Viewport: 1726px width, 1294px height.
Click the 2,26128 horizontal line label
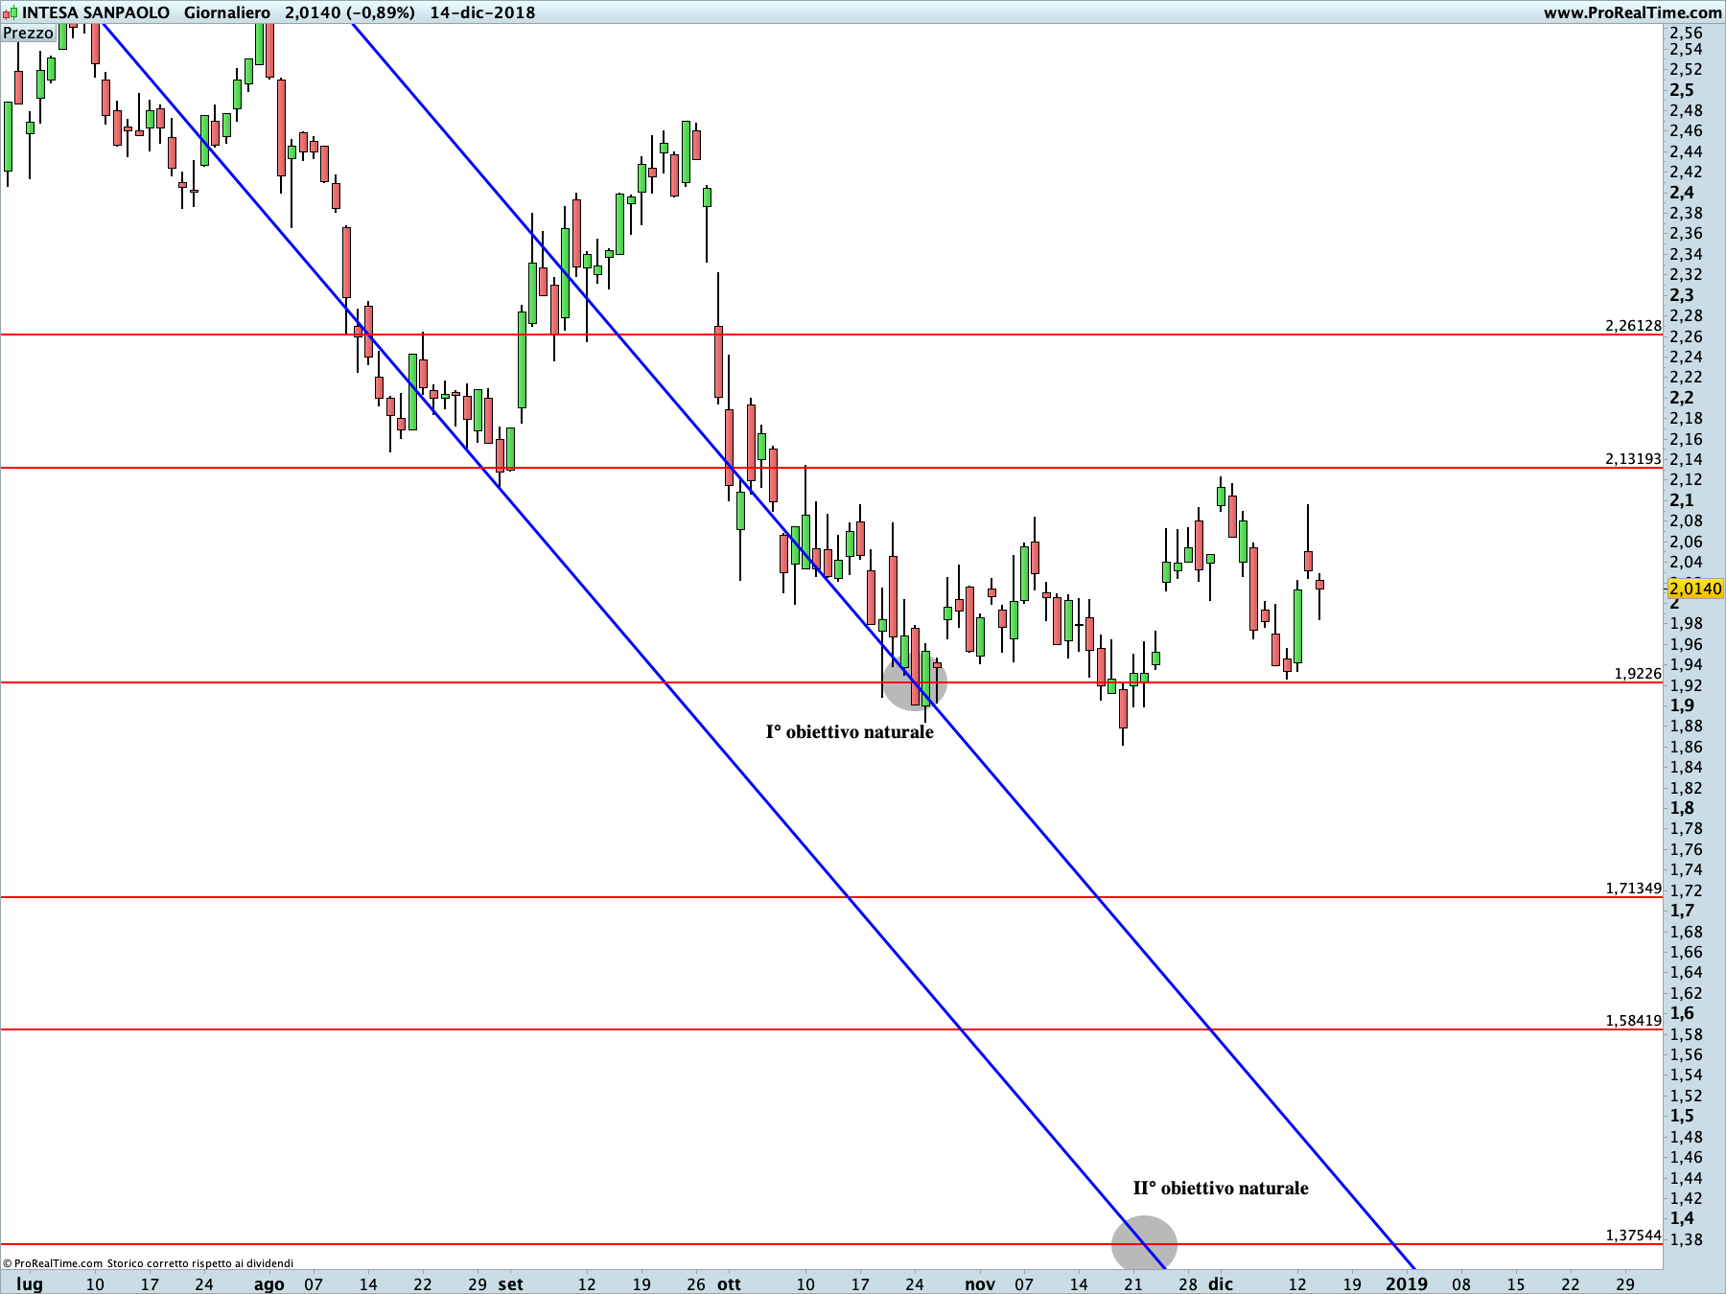click(1633, 326)
